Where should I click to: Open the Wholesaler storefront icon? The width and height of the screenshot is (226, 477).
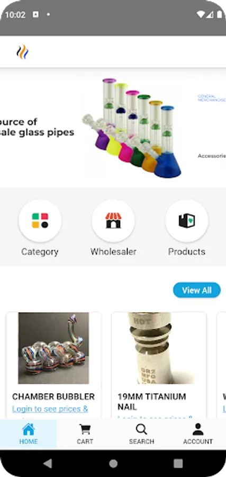[x=113, y=220]
